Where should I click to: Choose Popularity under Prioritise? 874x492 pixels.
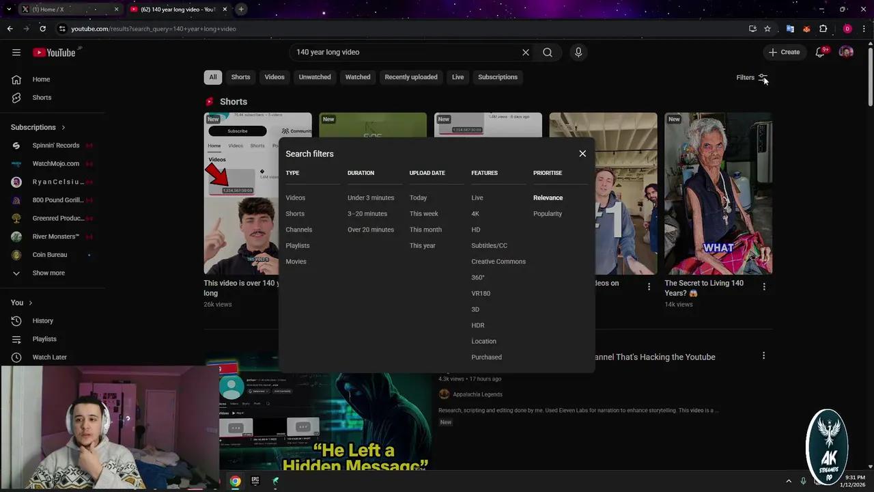click(x=548, y=214)
